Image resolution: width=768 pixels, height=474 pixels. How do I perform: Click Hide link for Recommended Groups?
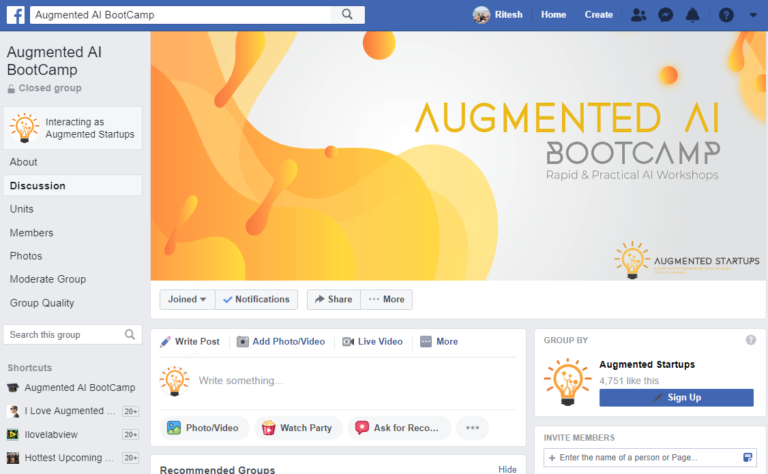(x=507, y=469)
